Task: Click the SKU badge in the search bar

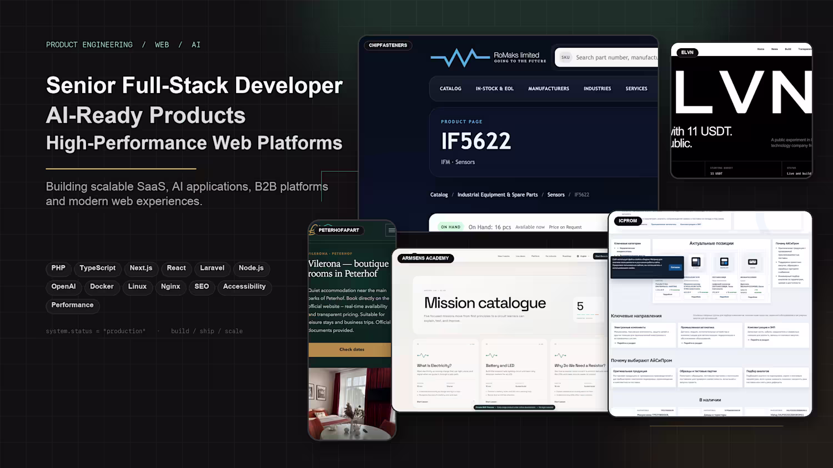Action: pyautogui.click(x=565, y=57)
